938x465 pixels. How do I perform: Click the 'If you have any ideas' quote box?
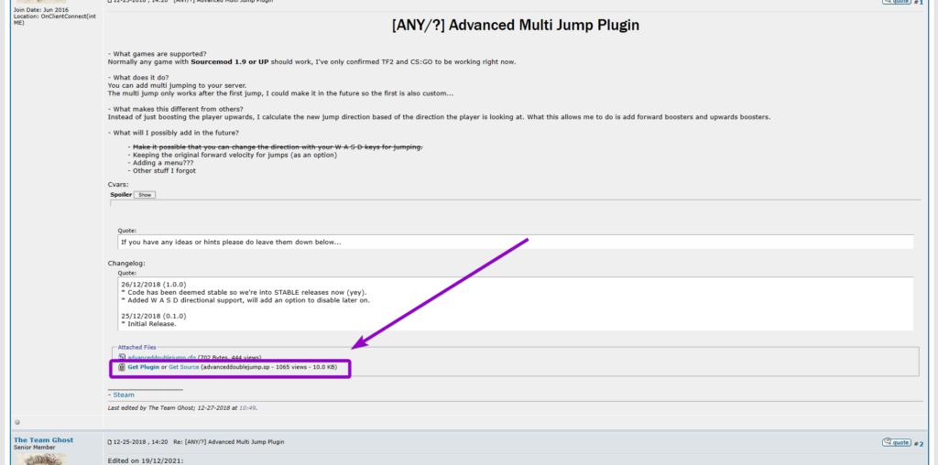click(515, 242)
